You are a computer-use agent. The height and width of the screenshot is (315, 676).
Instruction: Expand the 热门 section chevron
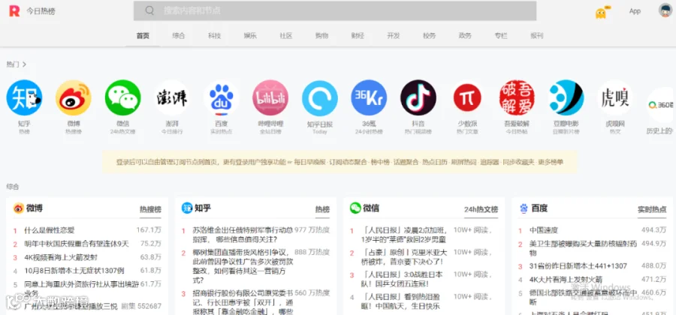click(x=24, y=64)
